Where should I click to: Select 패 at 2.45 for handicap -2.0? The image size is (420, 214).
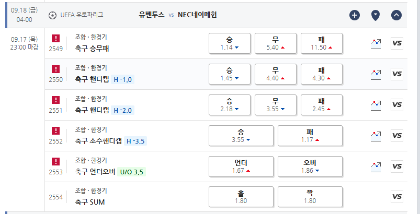[322, 105]
